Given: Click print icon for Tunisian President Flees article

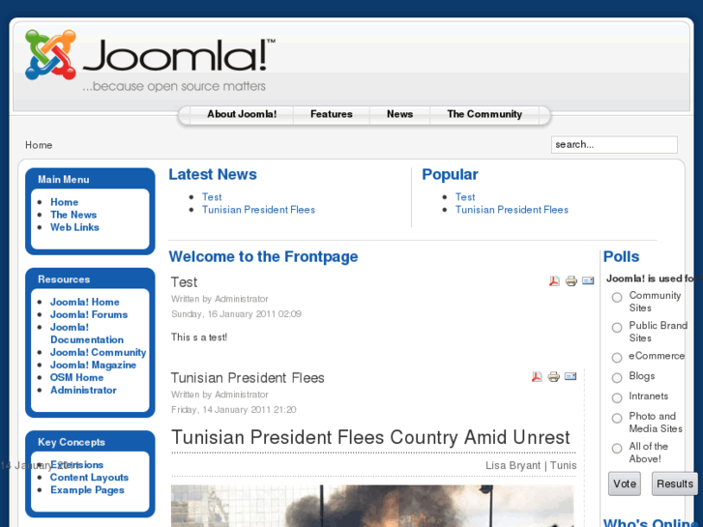Looking at the screenshot, I should point(554,377).
